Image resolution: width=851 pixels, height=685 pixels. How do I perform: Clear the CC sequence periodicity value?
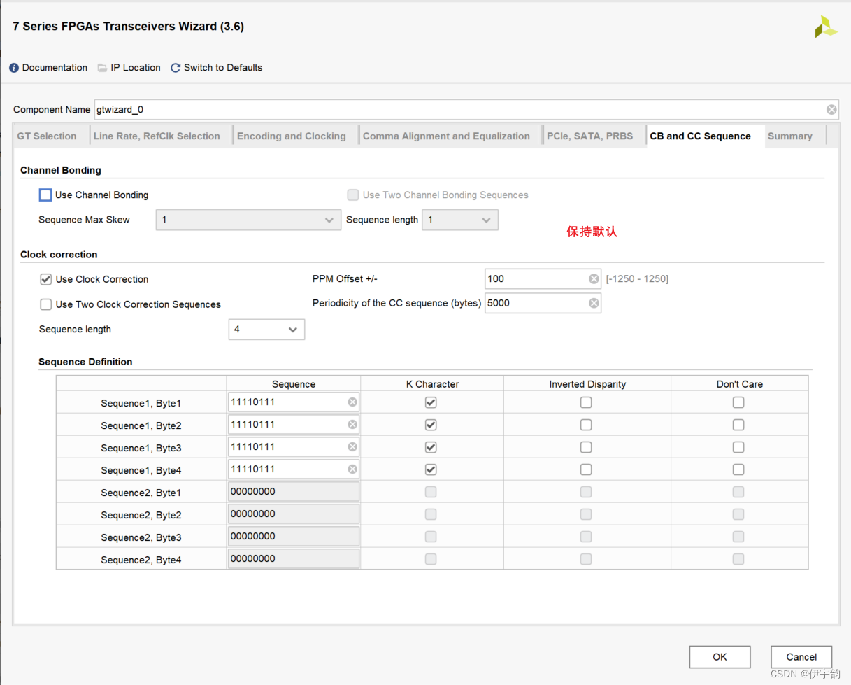pos(594,303)
